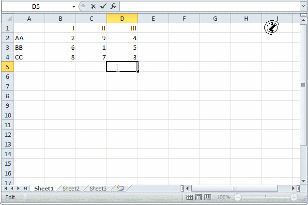Jump to the first sheet tab arrow
The height and width of the screenshot is (205, 308).
coord(6,189)
